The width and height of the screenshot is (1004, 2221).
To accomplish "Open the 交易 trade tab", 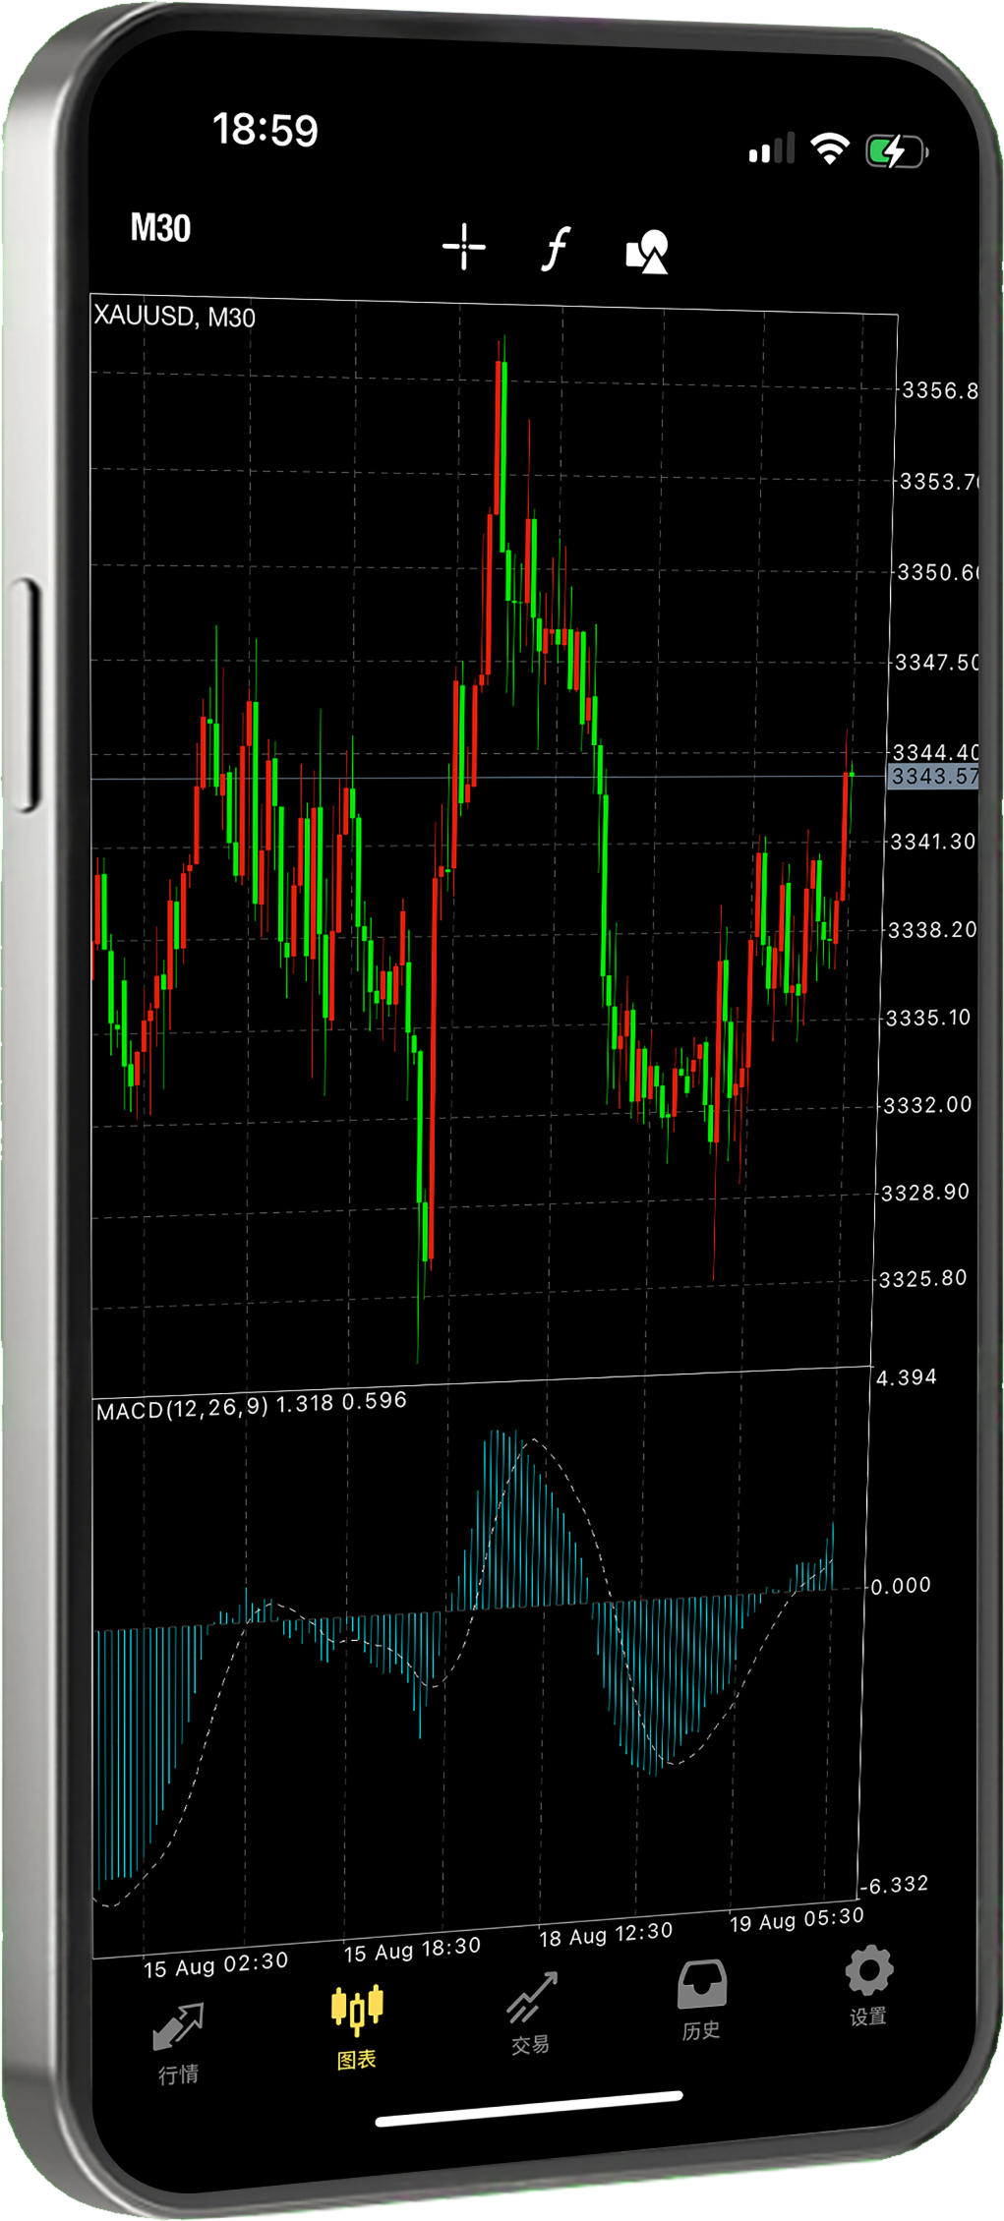I will coord(531,2015).
